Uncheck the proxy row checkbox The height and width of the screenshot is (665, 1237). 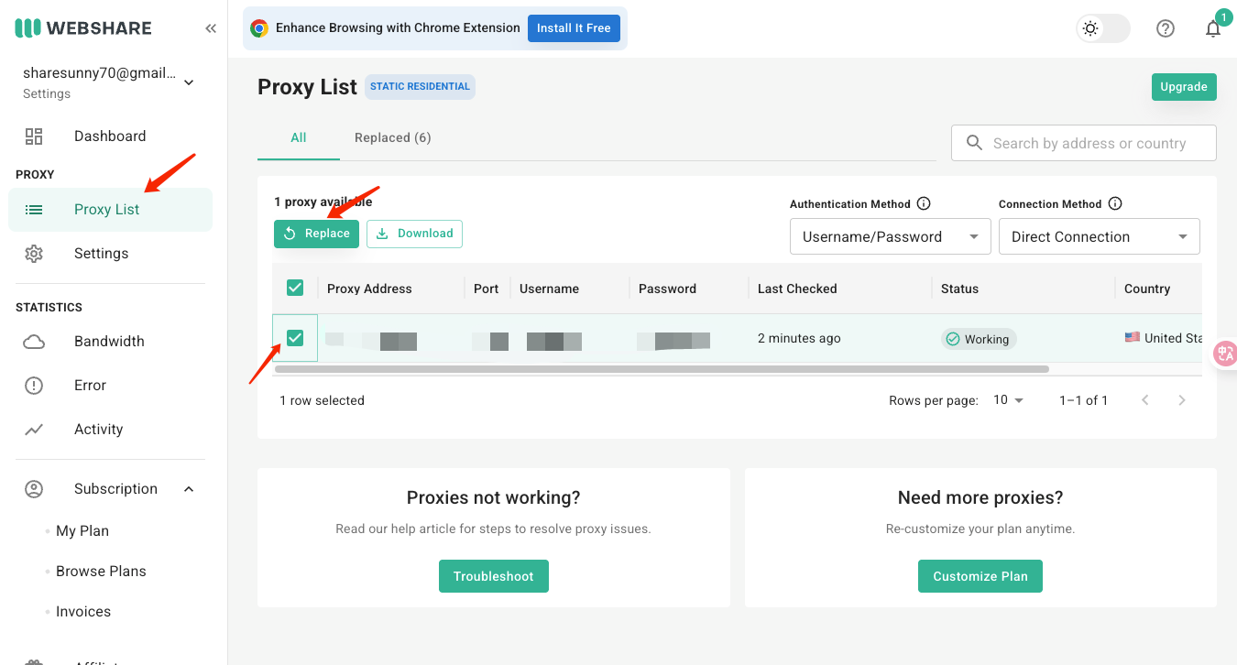pyautogui.click(x=295, y=338)
